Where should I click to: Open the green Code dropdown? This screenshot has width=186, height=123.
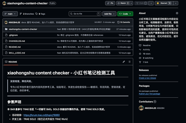[x=125, y=14]
